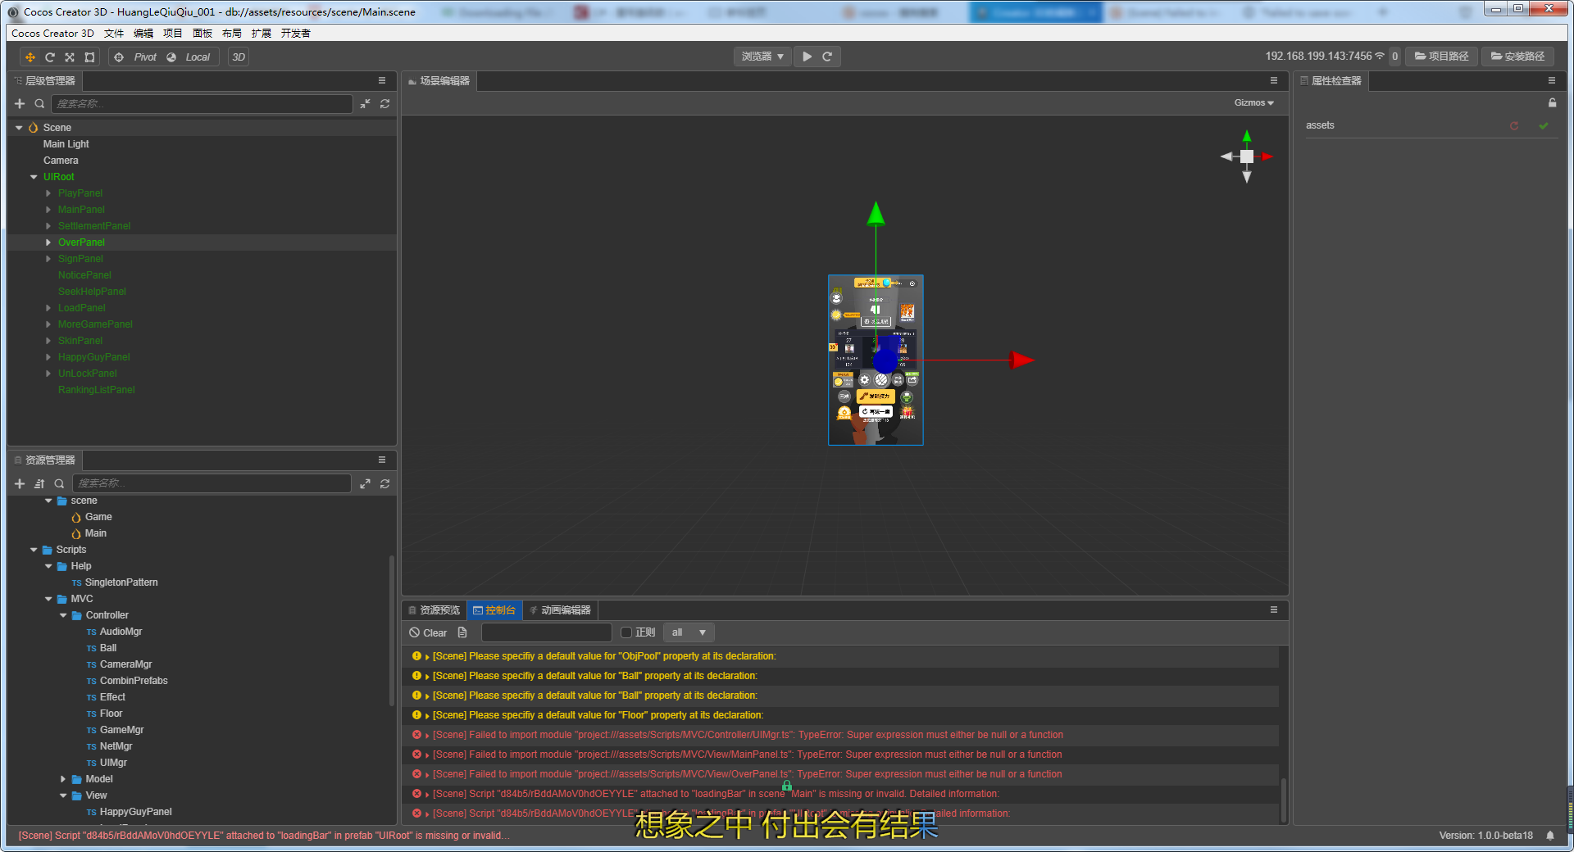Focus the console filter text field
Image resolution: width=1574 pixels, height=852 pixels.
pos(547,632)
